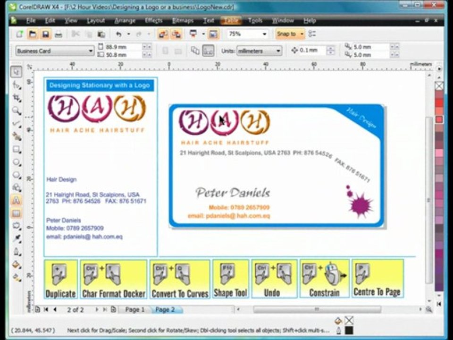Click the Export icon
The image size is (453, 340).
[x=176, y=34]
